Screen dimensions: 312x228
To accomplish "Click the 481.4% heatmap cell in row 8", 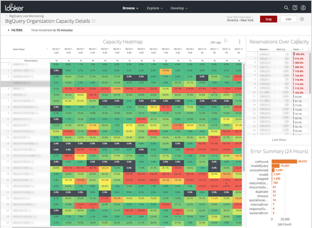I will (166, 108).
